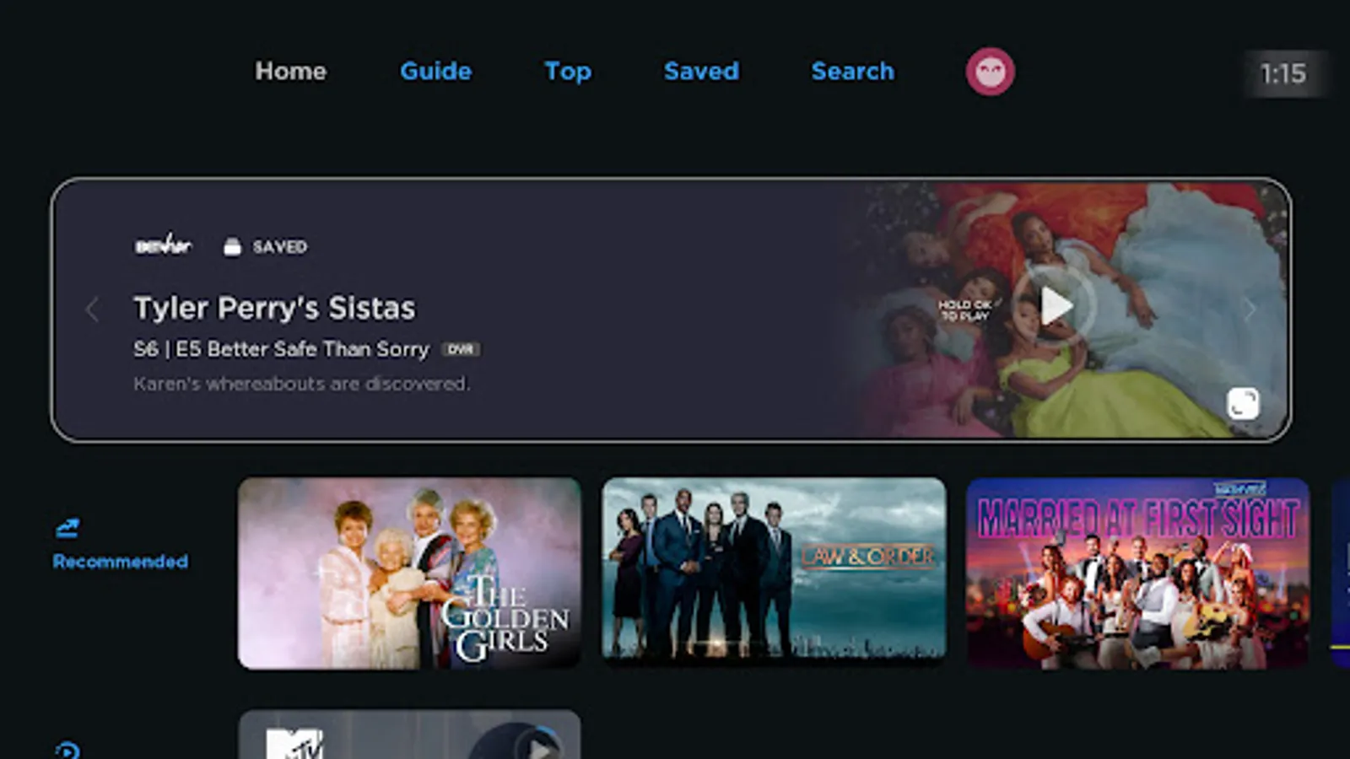The height and width of the screenshot is (759, 1350).
Task: Switch to the Top tab
Action: pos(567,71)
